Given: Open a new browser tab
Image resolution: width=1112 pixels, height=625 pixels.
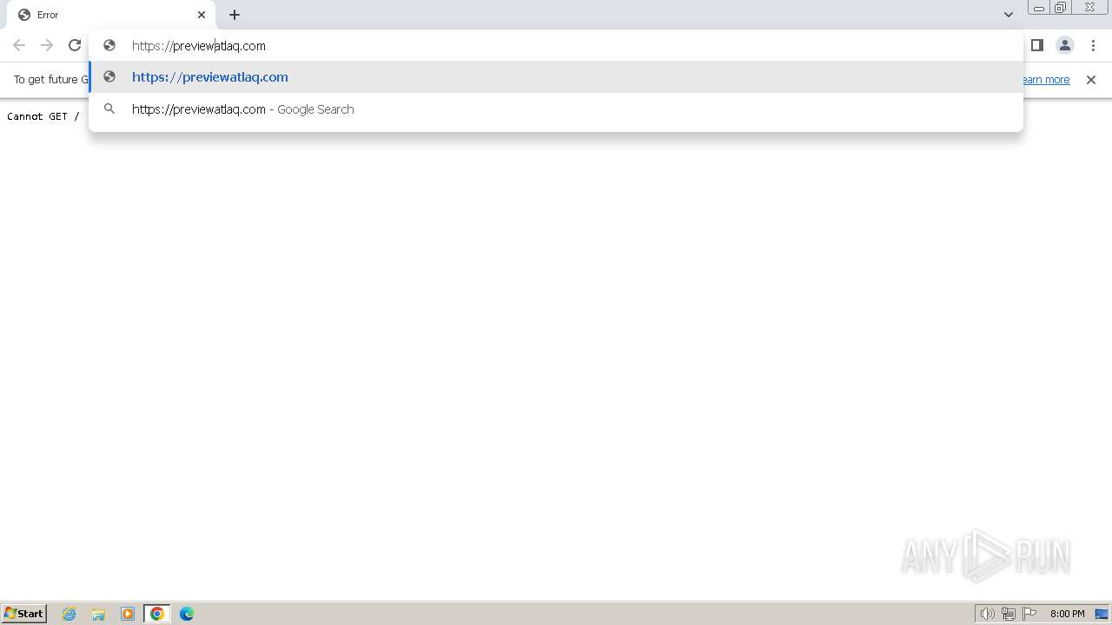Looking at the screenshot, I should coord(235,15).
